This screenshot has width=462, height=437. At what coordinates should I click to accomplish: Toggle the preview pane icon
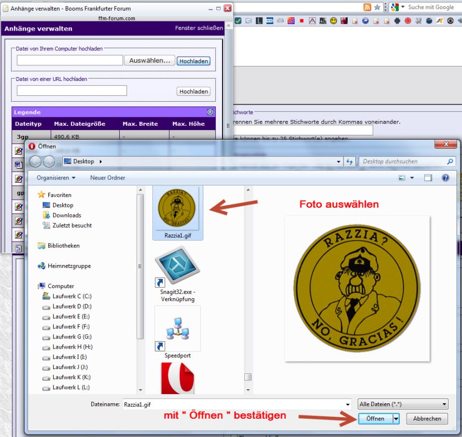pyautogui.click(x=428, y=178)
